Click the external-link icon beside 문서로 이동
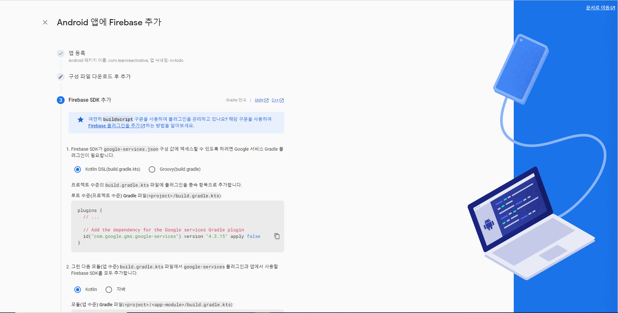This screenshot has height=313, width=618. 613,8
